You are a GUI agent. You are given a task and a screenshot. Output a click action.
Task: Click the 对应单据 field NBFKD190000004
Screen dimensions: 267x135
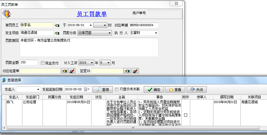tap(144, 25)
